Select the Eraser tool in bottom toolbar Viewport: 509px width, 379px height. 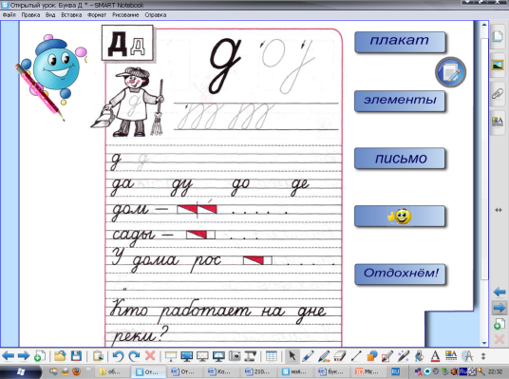[340, 356]
